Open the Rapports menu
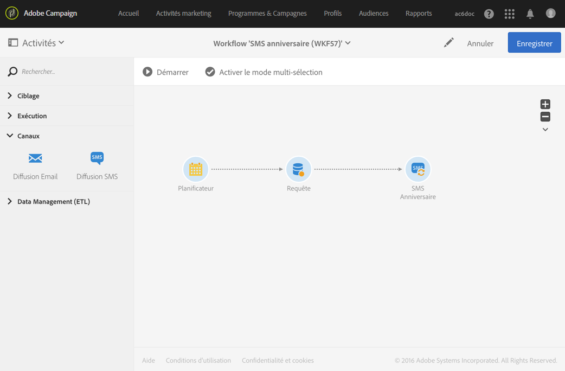The width and height of the screenshot is (565, 371). pyautogui.click(x=419, y=14)
